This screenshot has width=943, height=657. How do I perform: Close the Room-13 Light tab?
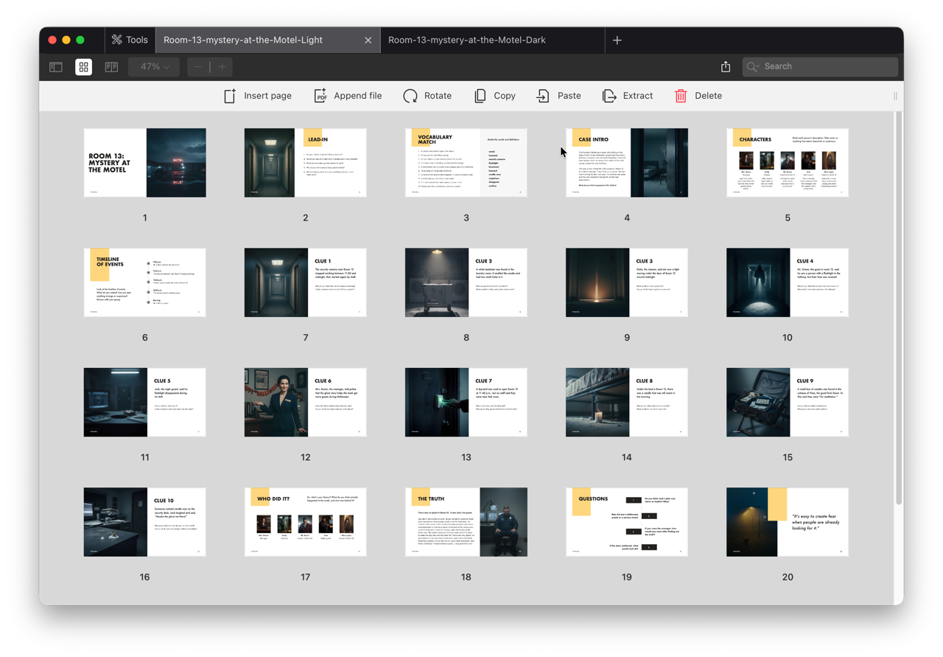click(x=368, y=40)
